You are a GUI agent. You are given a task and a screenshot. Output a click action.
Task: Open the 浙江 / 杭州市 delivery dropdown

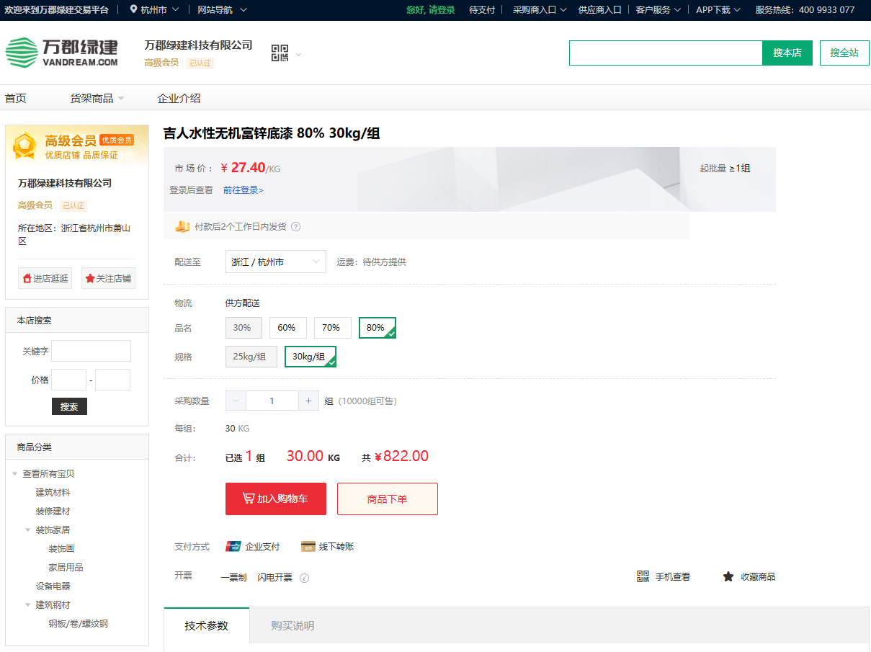pyautogui.click(x=275, y=262)
